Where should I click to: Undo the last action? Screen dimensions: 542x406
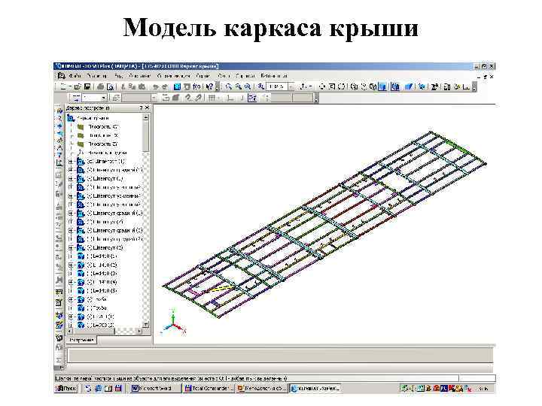click(x=156, y=86)
